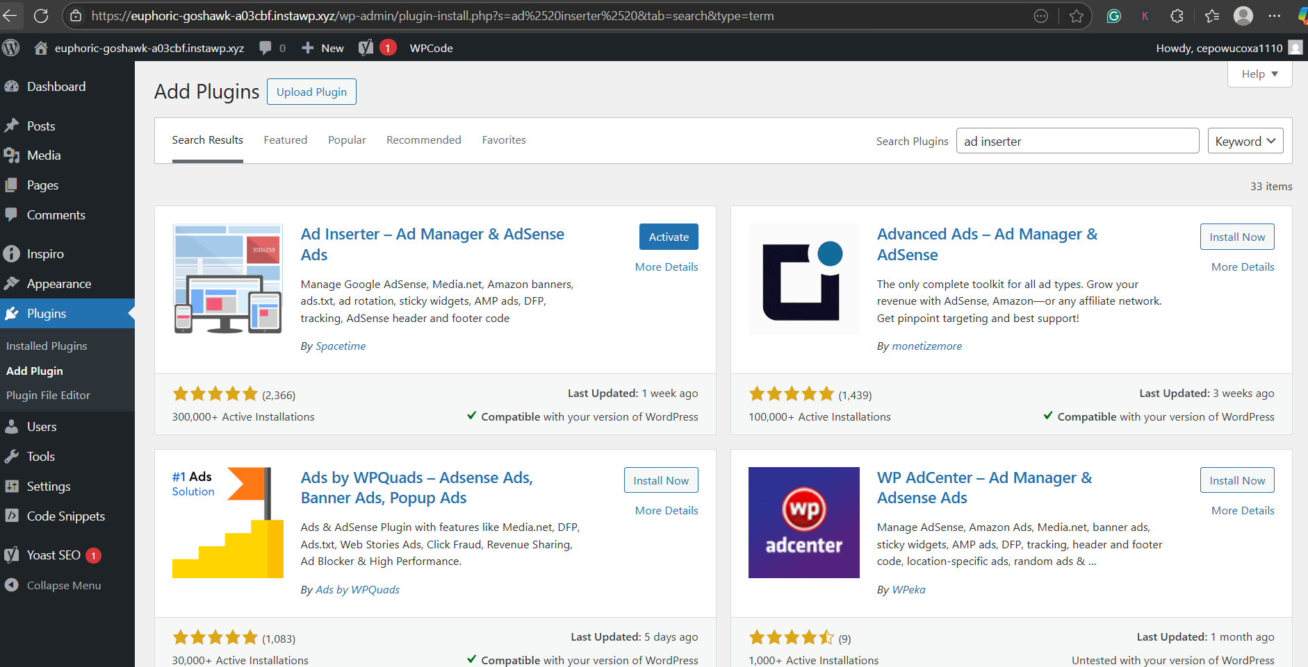
Task: Click the adcenter plugin logo thumbnail
Action: 803,523
